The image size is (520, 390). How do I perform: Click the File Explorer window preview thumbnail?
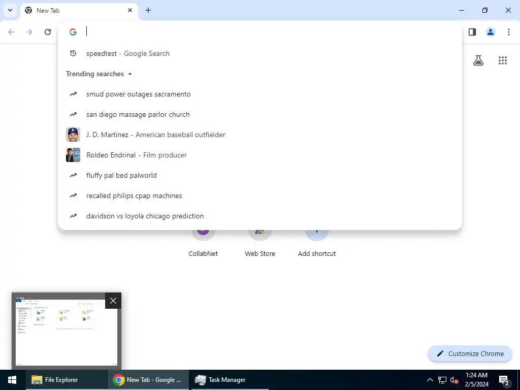[x=67, y=331]
